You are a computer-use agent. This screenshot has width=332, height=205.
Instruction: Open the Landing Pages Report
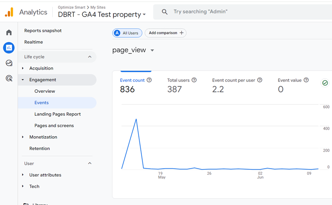point(58,114)
